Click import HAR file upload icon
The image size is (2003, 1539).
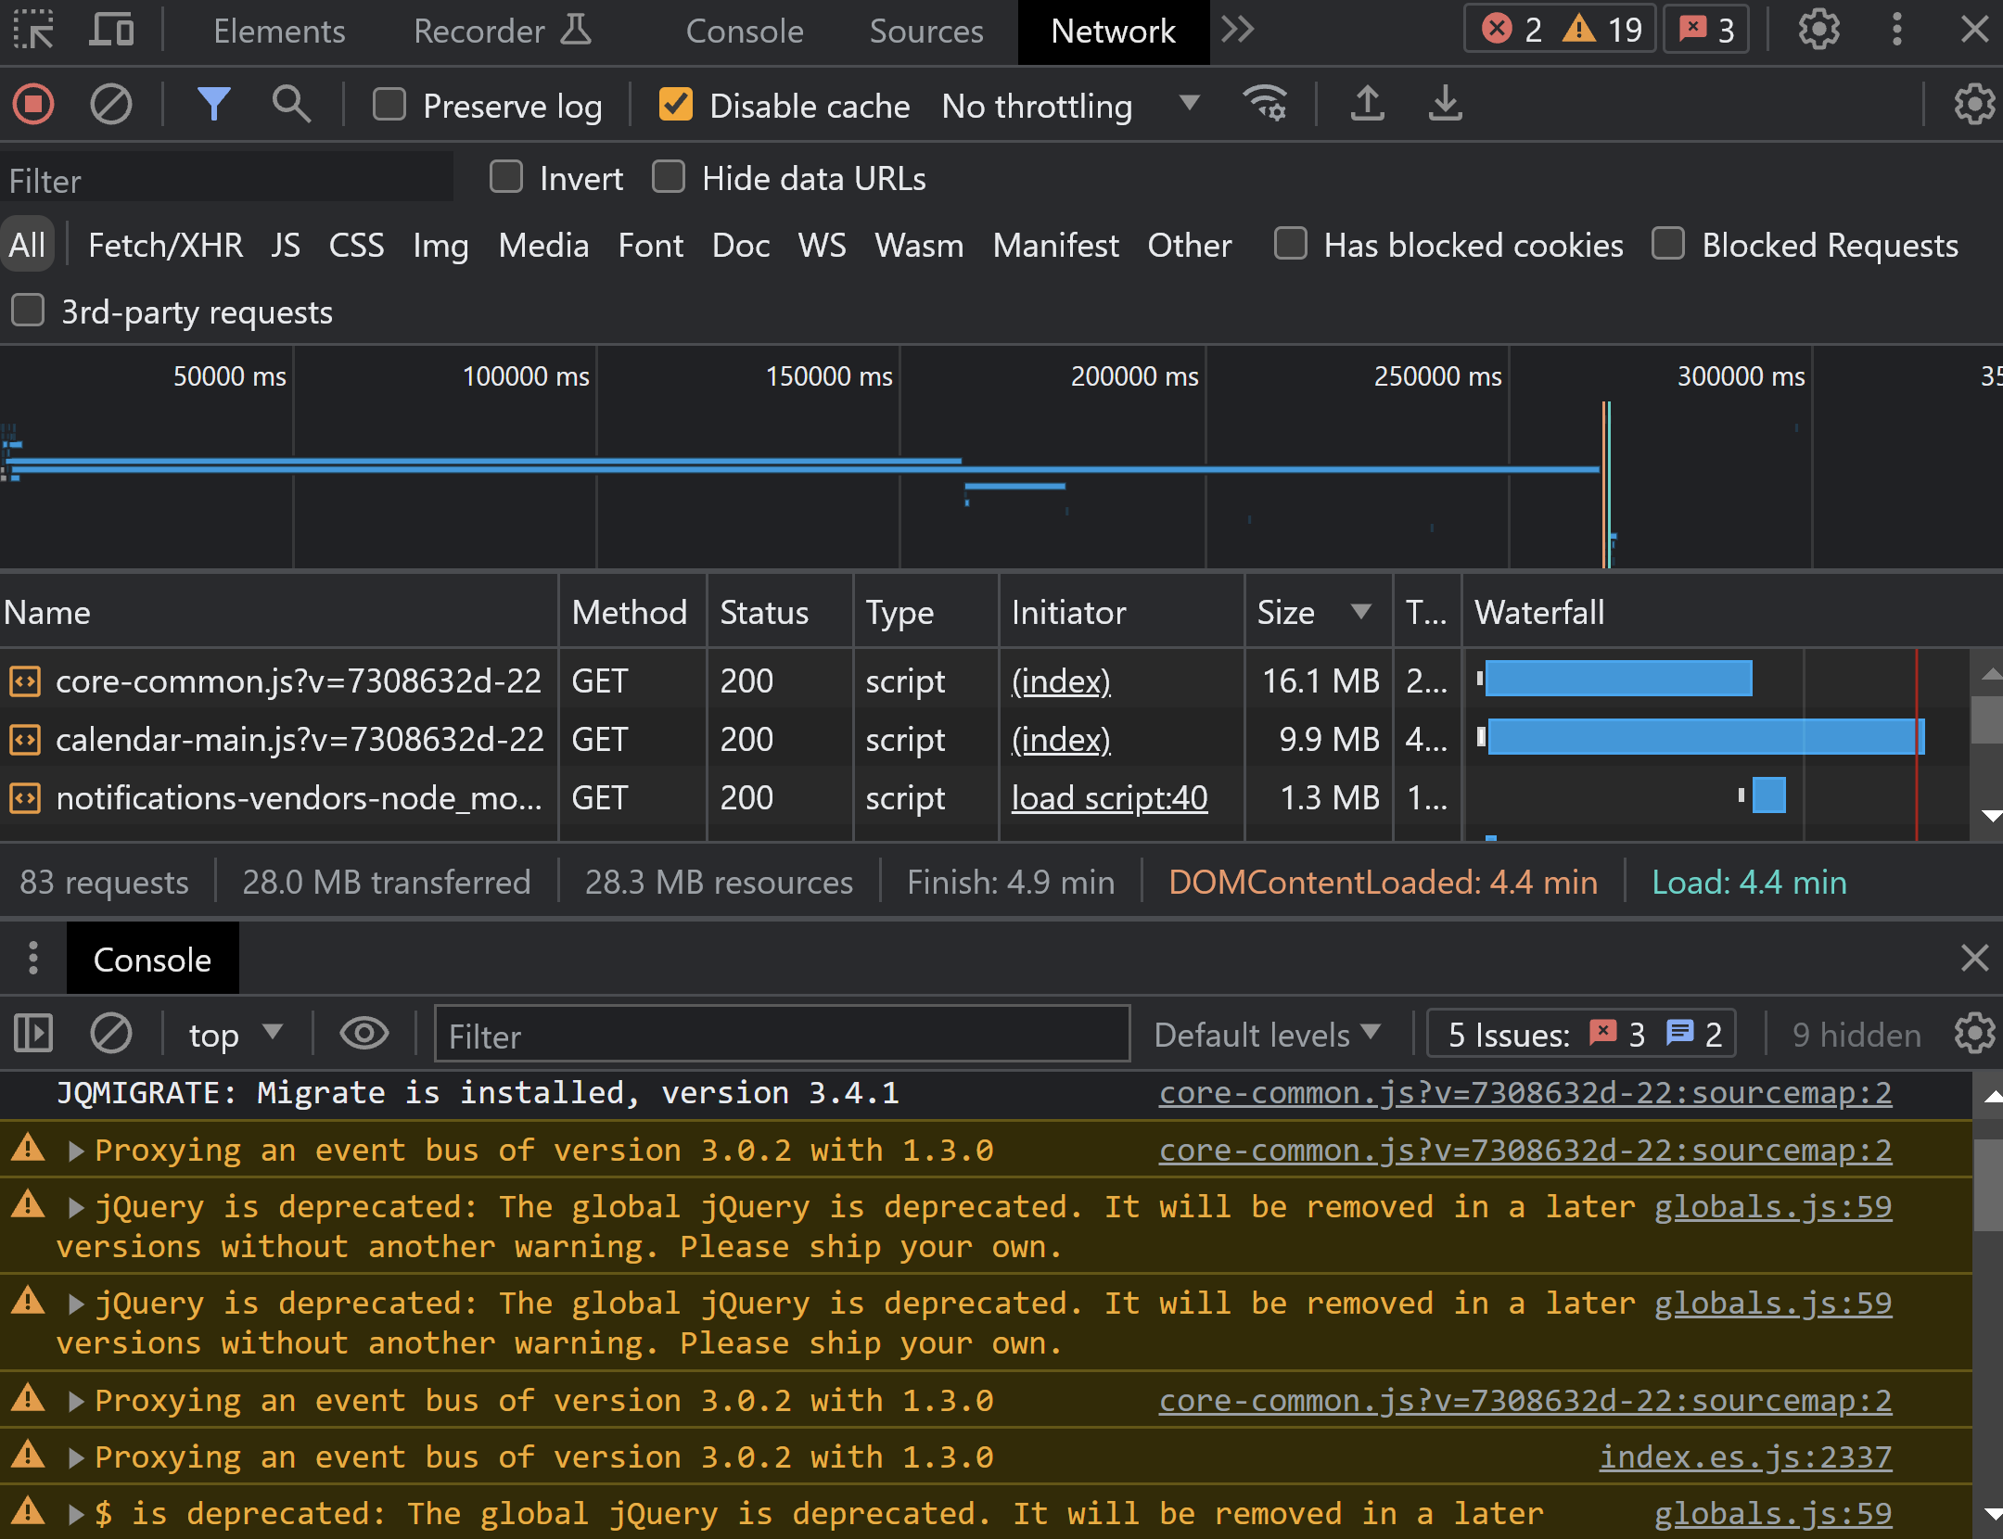pyautogui.click(x=1367, y=105)
